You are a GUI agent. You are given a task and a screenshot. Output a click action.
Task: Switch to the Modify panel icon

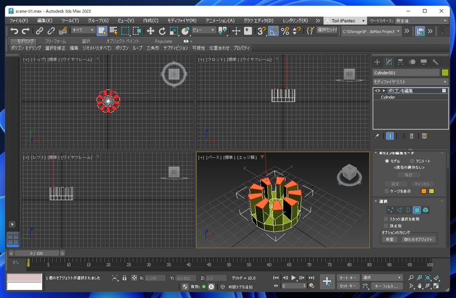389,62
